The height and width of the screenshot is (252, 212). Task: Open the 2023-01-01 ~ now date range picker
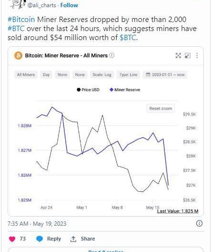pos(165,74)
